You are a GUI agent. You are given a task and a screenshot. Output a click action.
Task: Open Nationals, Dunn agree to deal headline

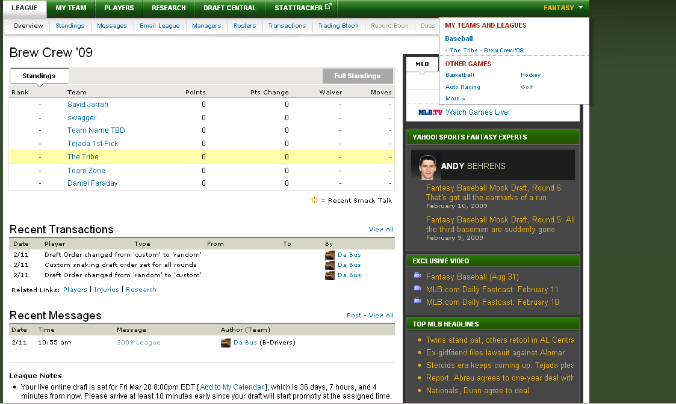[477, 390]
